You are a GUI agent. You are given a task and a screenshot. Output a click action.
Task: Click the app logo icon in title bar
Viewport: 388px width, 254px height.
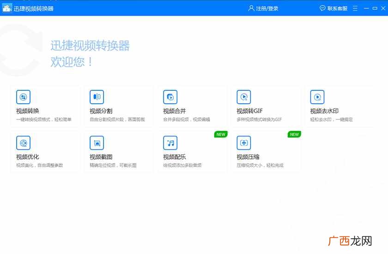tap(7, 8)
